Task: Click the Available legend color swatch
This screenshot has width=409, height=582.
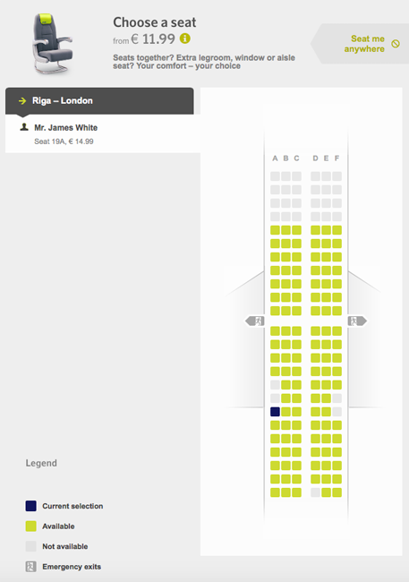Action: click(x=30, y=526)
